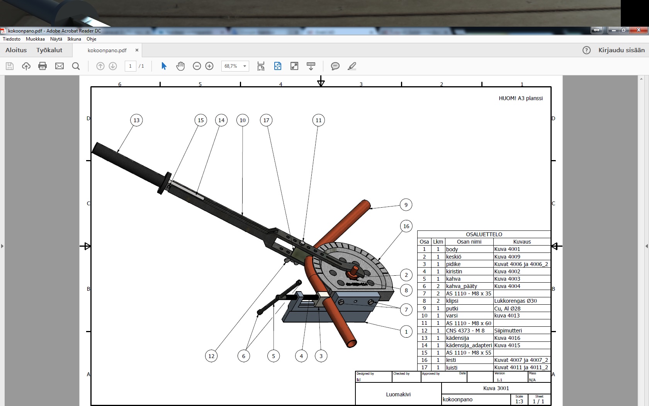This screenshot has width=649, height=406.
Task: Expand the right tools pane arrow
Action: coord(647,246)
